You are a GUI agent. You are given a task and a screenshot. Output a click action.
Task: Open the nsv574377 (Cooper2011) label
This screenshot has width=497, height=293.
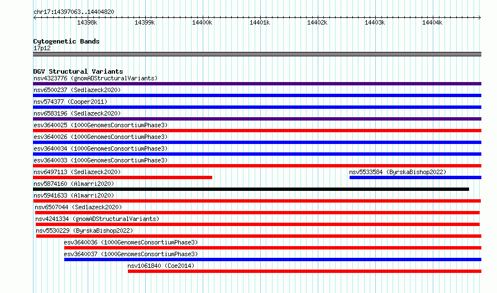(x=70, y=102)
